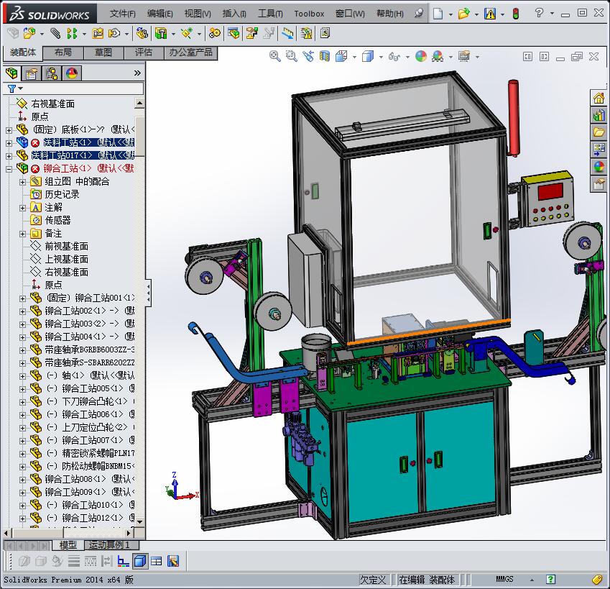Expand the 底板<1> component node

pyautogui.click(x=9, y=130)
